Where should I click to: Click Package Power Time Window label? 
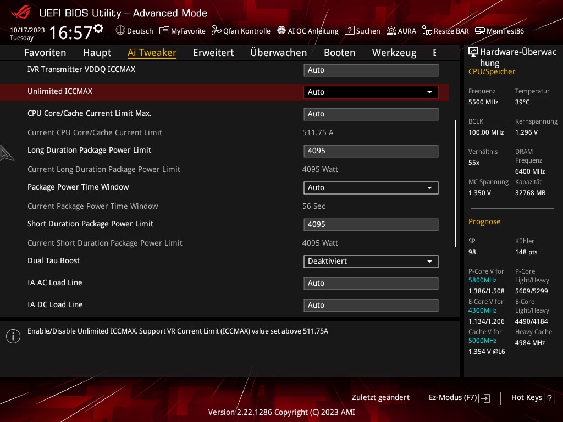click(78, 187)
